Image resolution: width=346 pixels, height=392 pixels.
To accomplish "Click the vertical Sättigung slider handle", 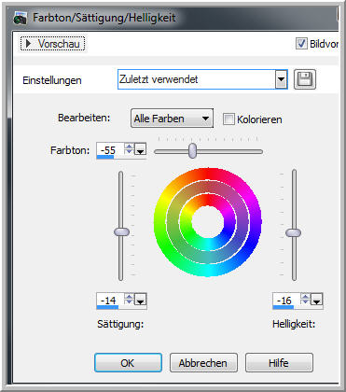I will [121, 232].
